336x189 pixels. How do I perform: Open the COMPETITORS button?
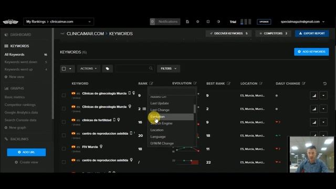[x=273, y=34]
